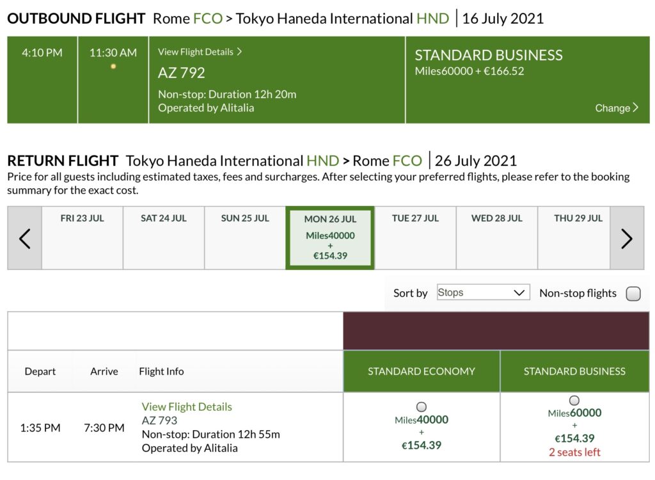Viewport: 655px width, 480px height.
Task: Select the FRI 23 JUL date tab
Action: click(x=83, y=237)
